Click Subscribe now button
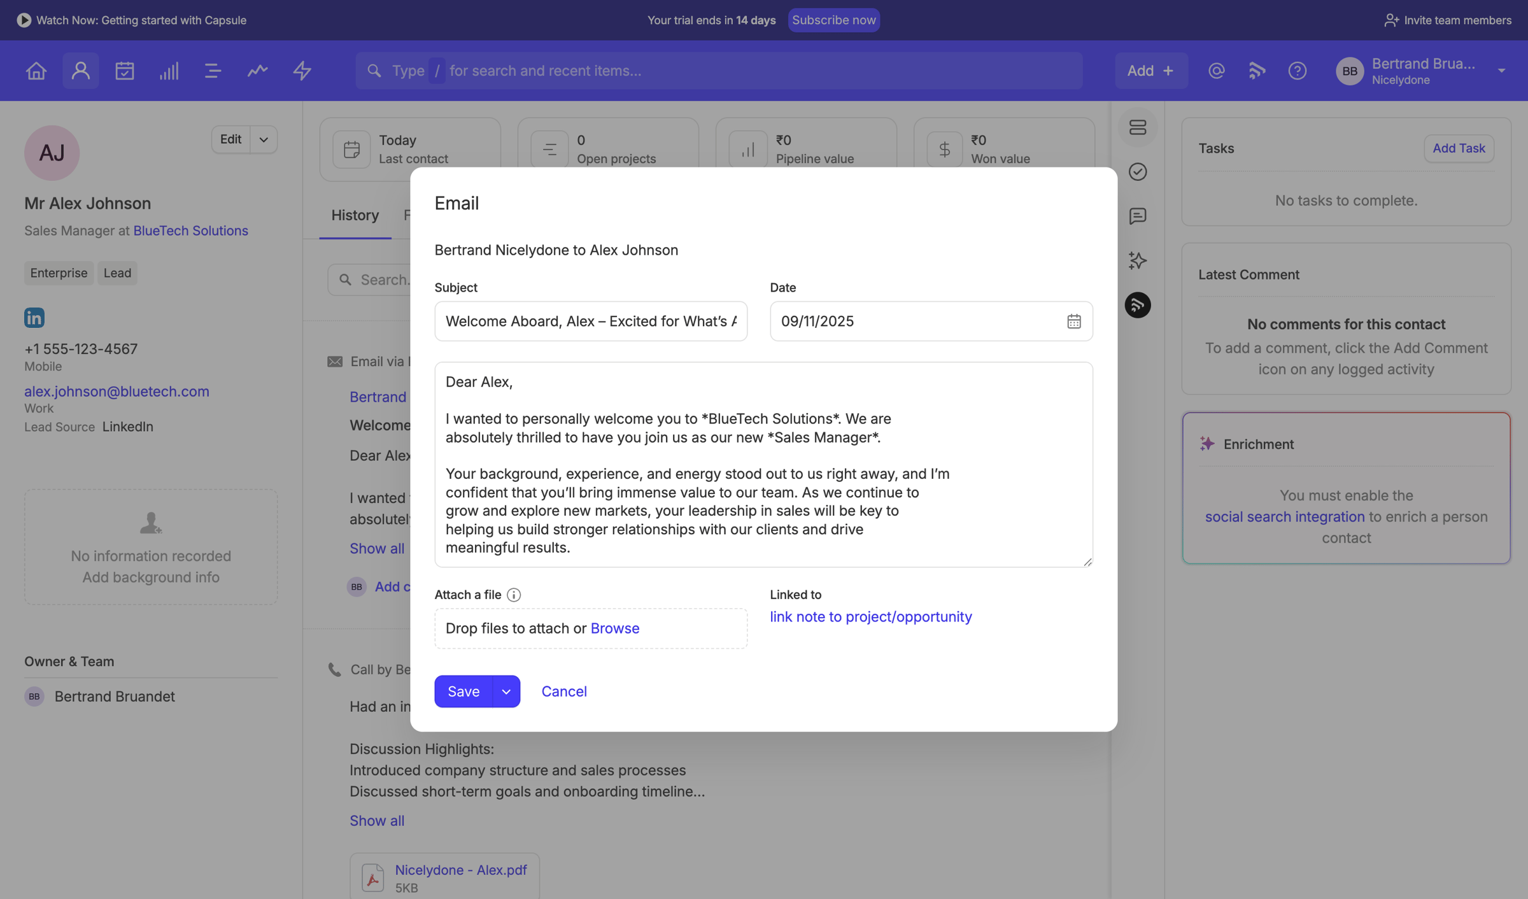This screenshot has height=899, width=1528. 834,20
